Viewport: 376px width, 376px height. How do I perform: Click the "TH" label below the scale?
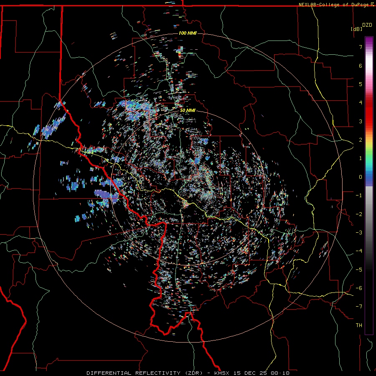[359, 325]
